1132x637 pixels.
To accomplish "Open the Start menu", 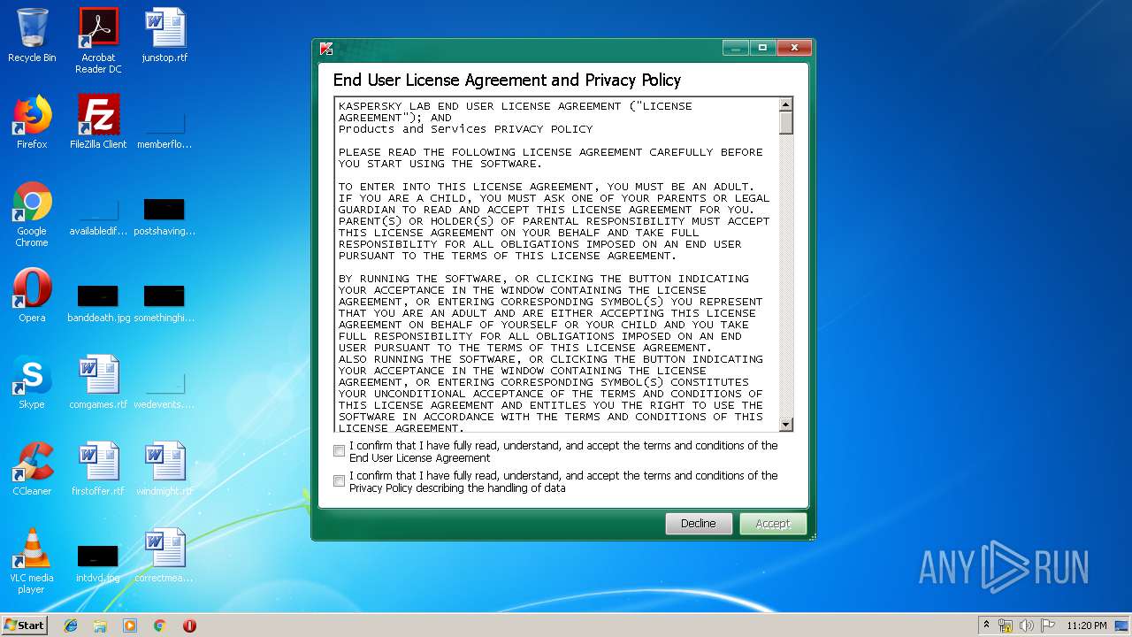I will coord(24,625).
